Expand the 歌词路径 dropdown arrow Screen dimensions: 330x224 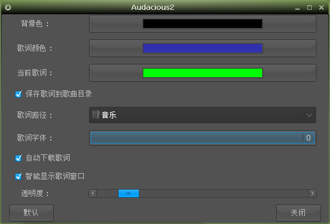[309, 115]
